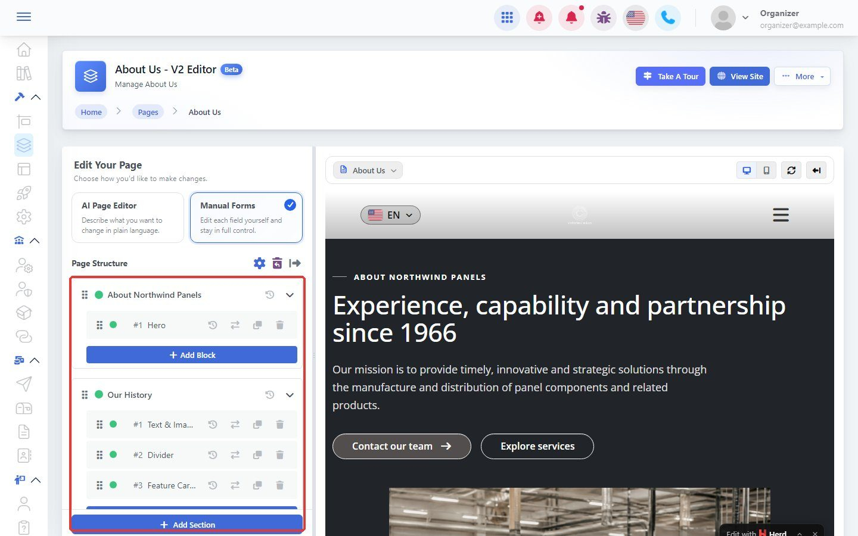Collapse the About Northwind Panels section
Viewport: 858px width, 536px height.
(x=290, y=295)
